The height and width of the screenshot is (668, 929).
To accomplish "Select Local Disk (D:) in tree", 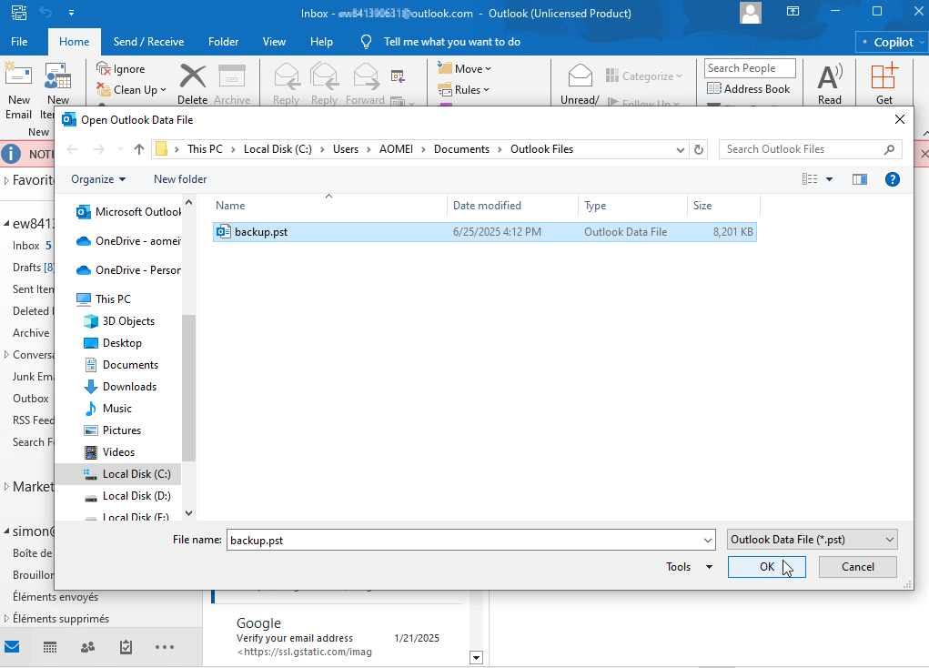I will 136,495.
